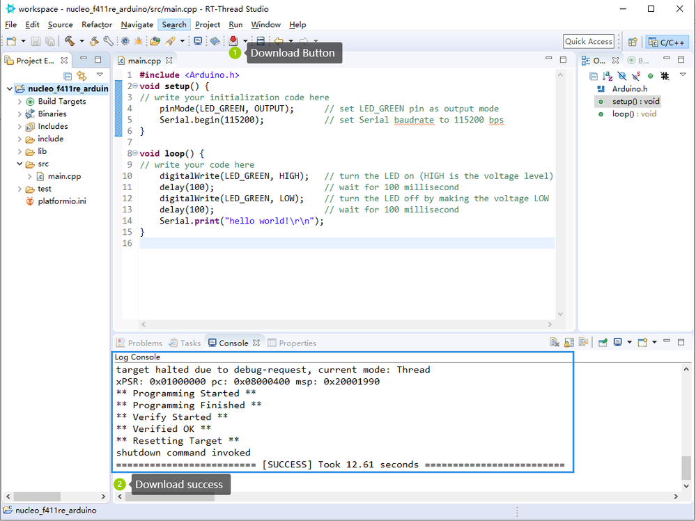Screen dimensions: 696x521
Task: Click the blue book documentation icon
Action: 215,41
